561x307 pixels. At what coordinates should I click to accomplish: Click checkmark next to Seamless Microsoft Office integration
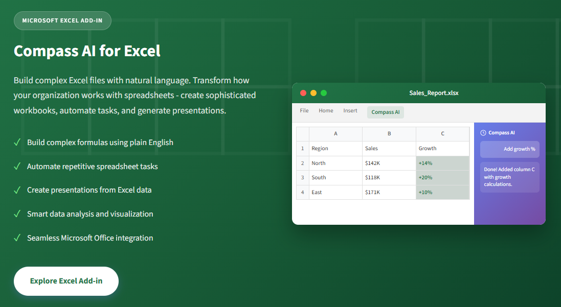[x=17, y=238]
